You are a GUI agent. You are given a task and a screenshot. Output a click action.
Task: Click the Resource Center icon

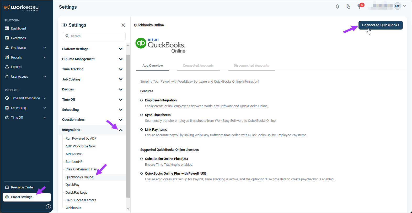click(7, 187)
